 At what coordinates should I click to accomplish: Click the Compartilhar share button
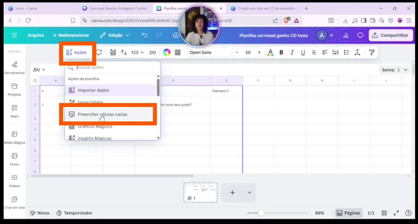[391, 35]
